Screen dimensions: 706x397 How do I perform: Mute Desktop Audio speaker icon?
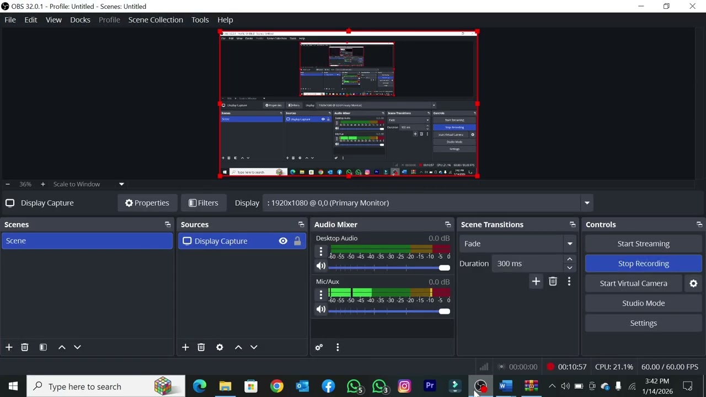pyautogui.click(x=321, y=266)
